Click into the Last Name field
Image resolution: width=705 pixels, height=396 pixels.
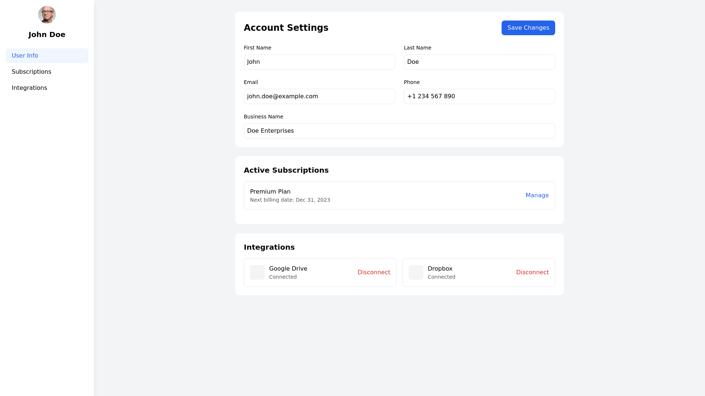(479, 62)
